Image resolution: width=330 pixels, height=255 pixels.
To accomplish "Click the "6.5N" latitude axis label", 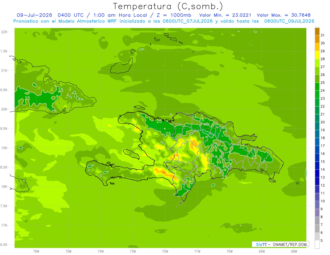I will (x=4, y=245).
